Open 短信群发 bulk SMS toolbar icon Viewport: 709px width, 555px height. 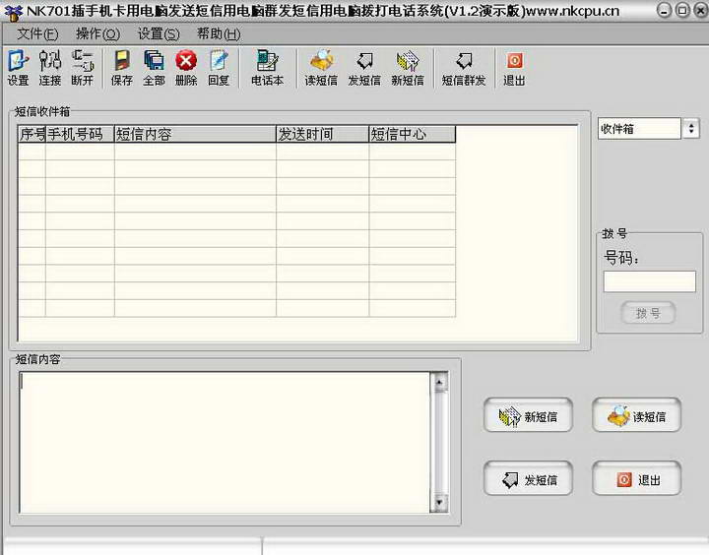pos(464,68)
